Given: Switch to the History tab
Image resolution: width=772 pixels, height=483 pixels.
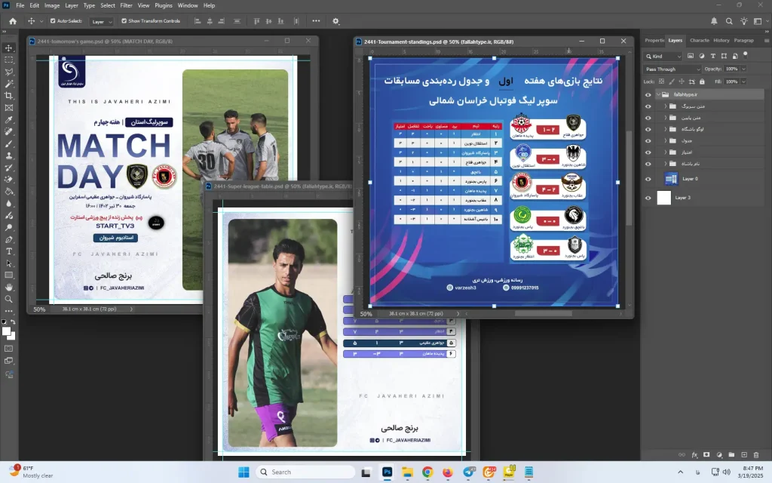Looking at the screenshot, I should 721,41.
